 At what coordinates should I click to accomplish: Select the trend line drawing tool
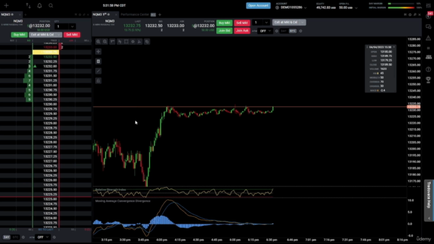pos(98,71)
